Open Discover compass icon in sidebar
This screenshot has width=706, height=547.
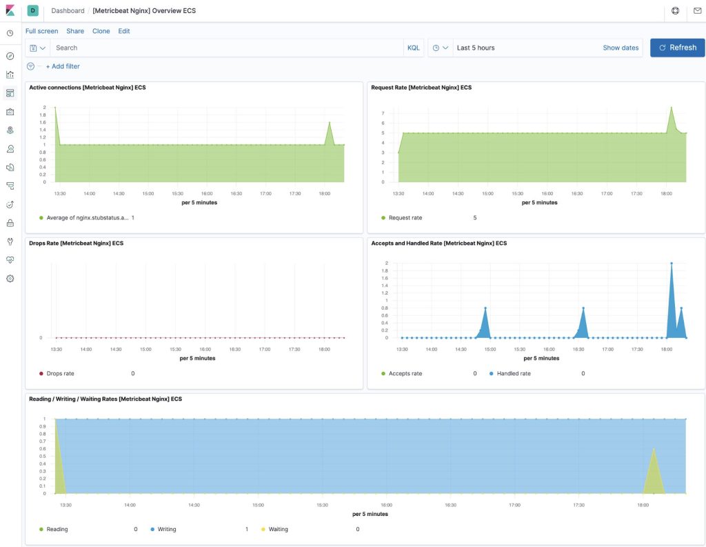tap(10, 56)
